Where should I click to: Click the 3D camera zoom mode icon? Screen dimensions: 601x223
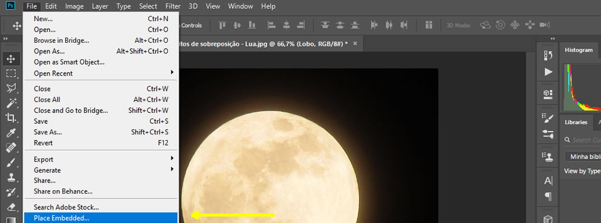coord(545,25)
